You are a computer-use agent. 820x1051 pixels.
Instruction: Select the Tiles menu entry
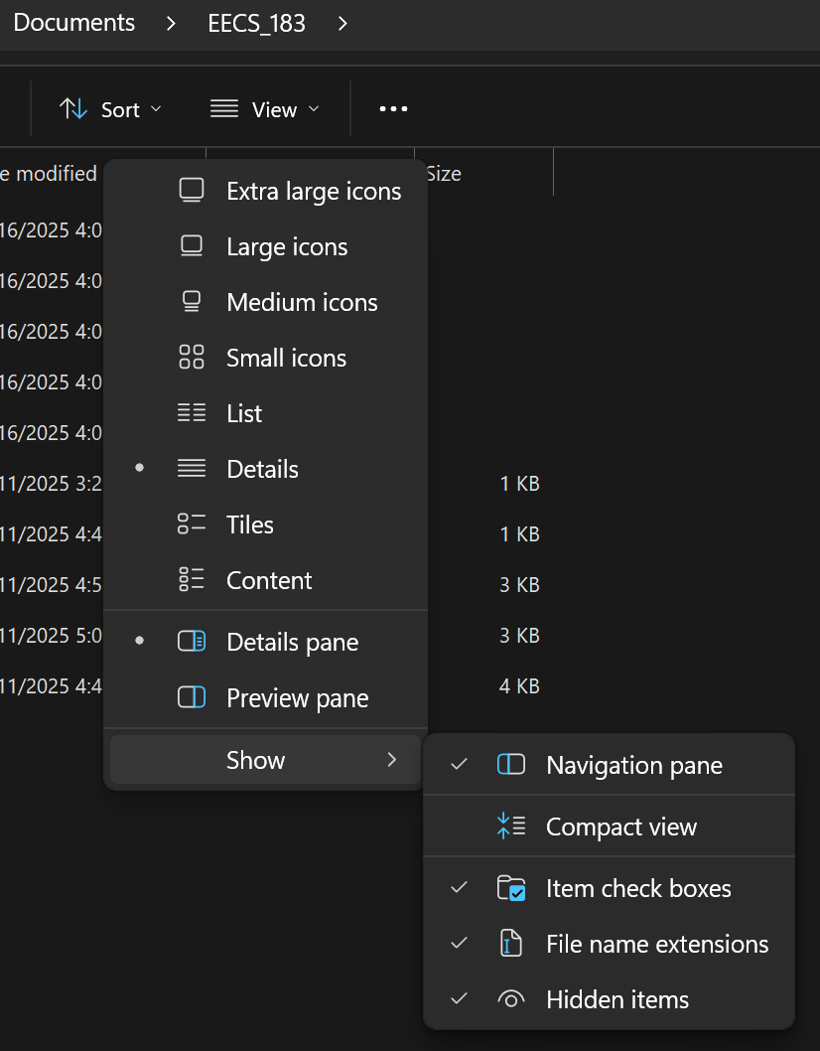tap(265, 525)
